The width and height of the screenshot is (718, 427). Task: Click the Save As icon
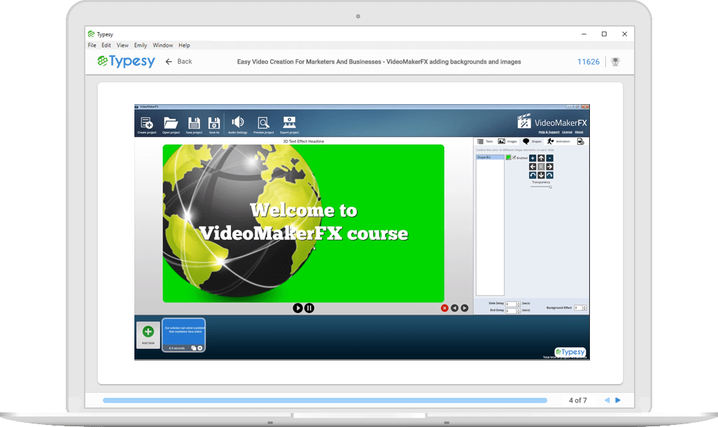pyautogui.click(x=214, y=123)
